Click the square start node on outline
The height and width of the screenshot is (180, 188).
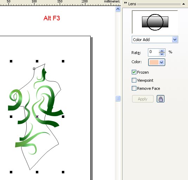click(34, 69)
